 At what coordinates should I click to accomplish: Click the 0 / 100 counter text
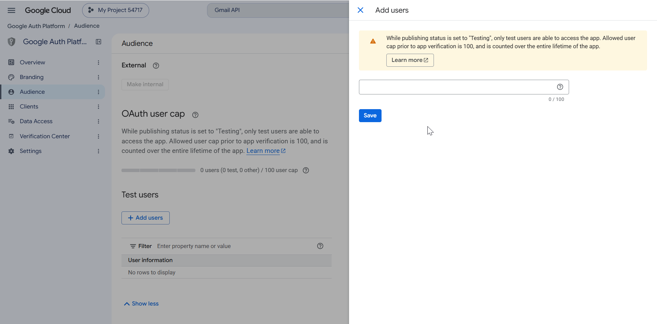[x=556, y=100]
